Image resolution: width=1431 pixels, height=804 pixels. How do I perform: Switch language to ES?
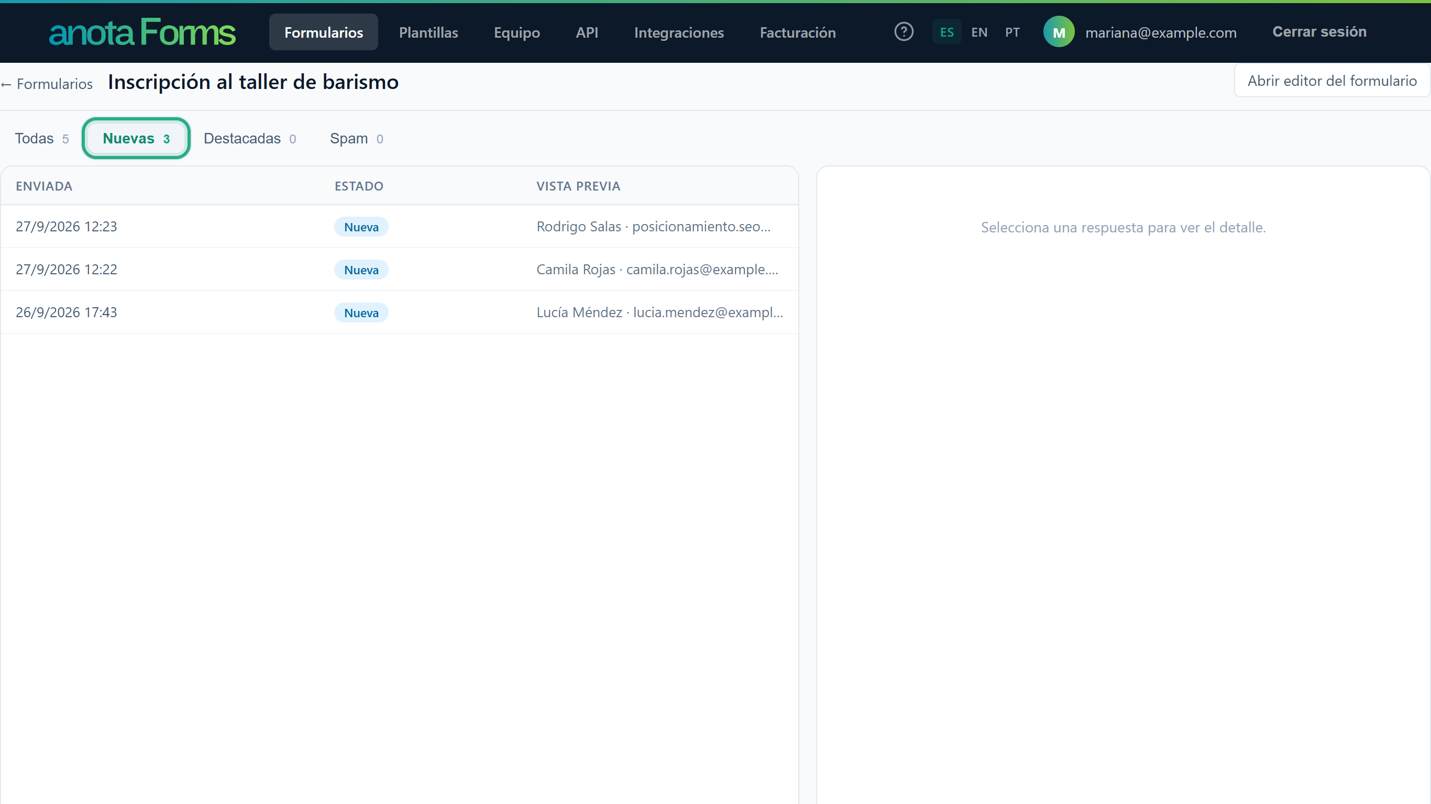pyautogui.click(x=946, y=32)
